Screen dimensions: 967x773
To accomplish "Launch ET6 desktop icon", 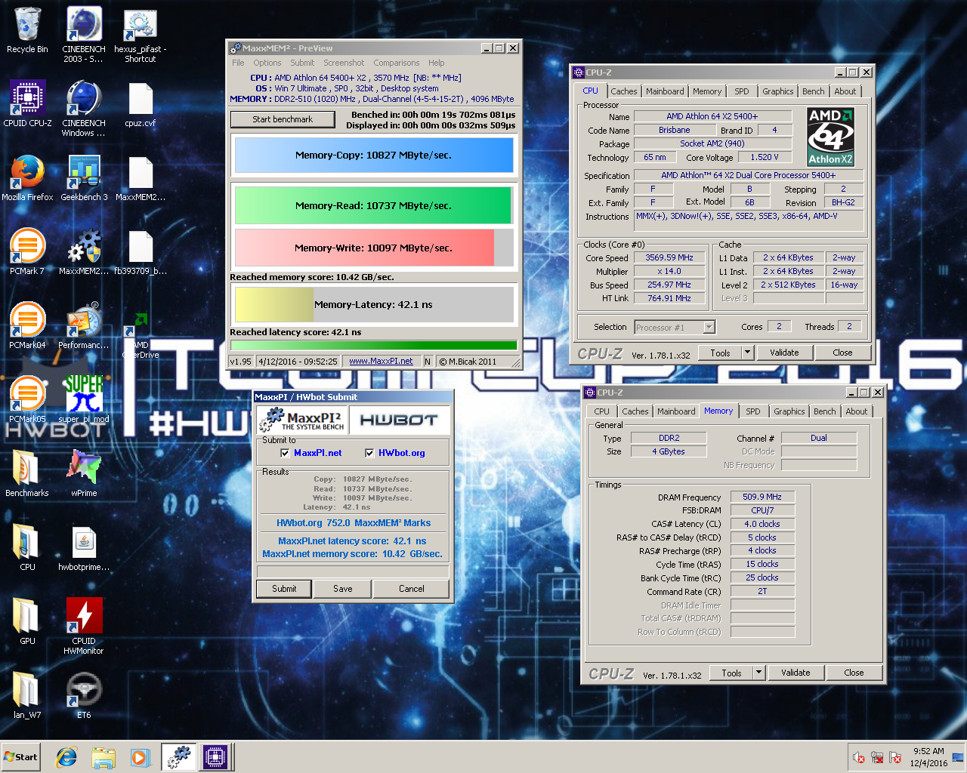I will [84, 695].
